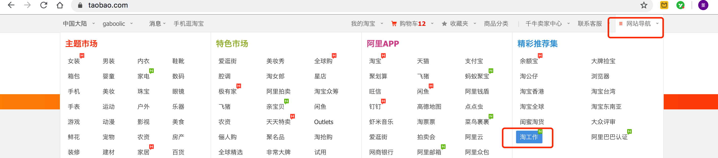Reload the page with refresh icon
The image size is (718, 158).
[44, 5]
